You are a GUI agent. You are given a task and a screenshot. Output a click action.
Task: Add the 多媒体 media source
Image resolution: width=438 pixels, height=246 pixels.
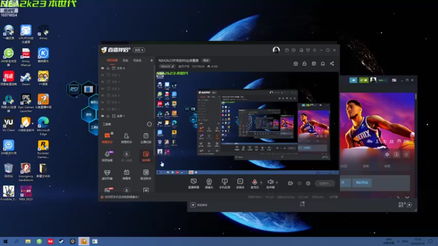pyautogui.click(x=240, y=184)
